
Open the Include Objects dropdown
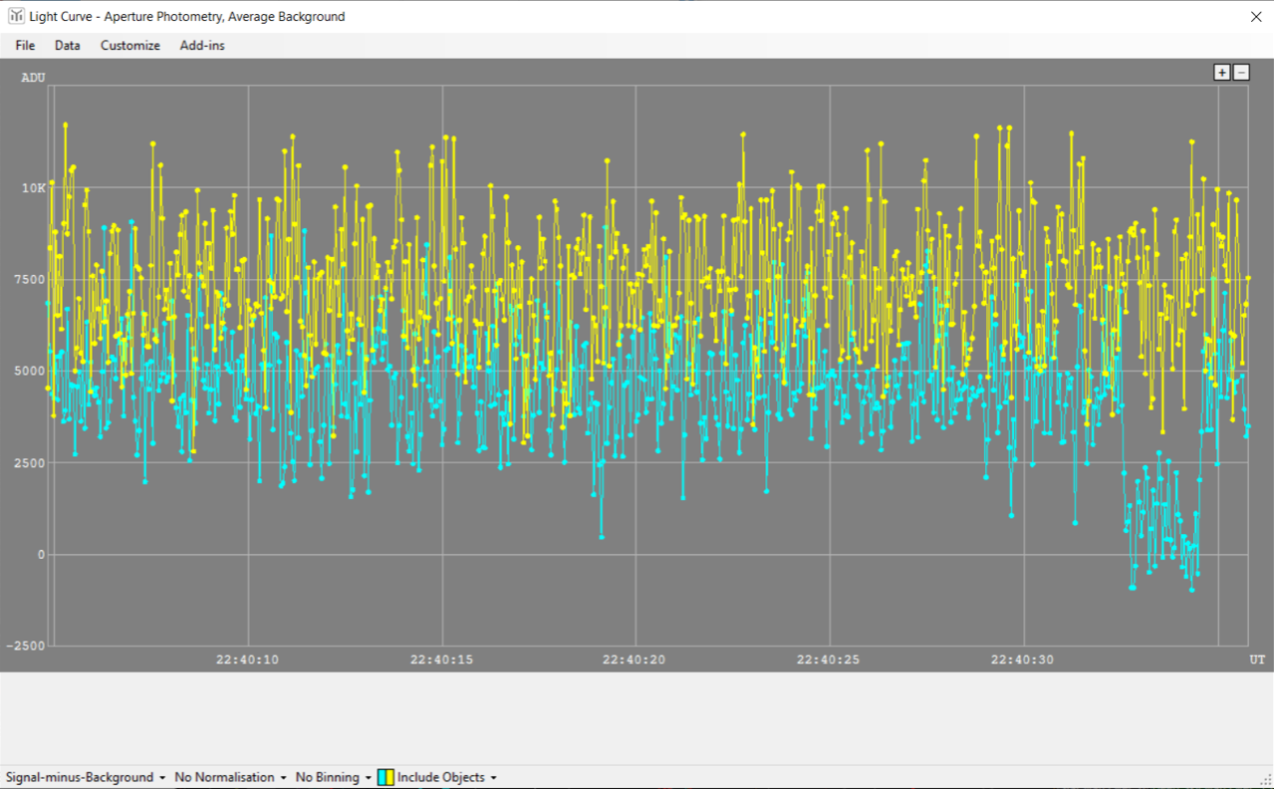click(446, 777)
